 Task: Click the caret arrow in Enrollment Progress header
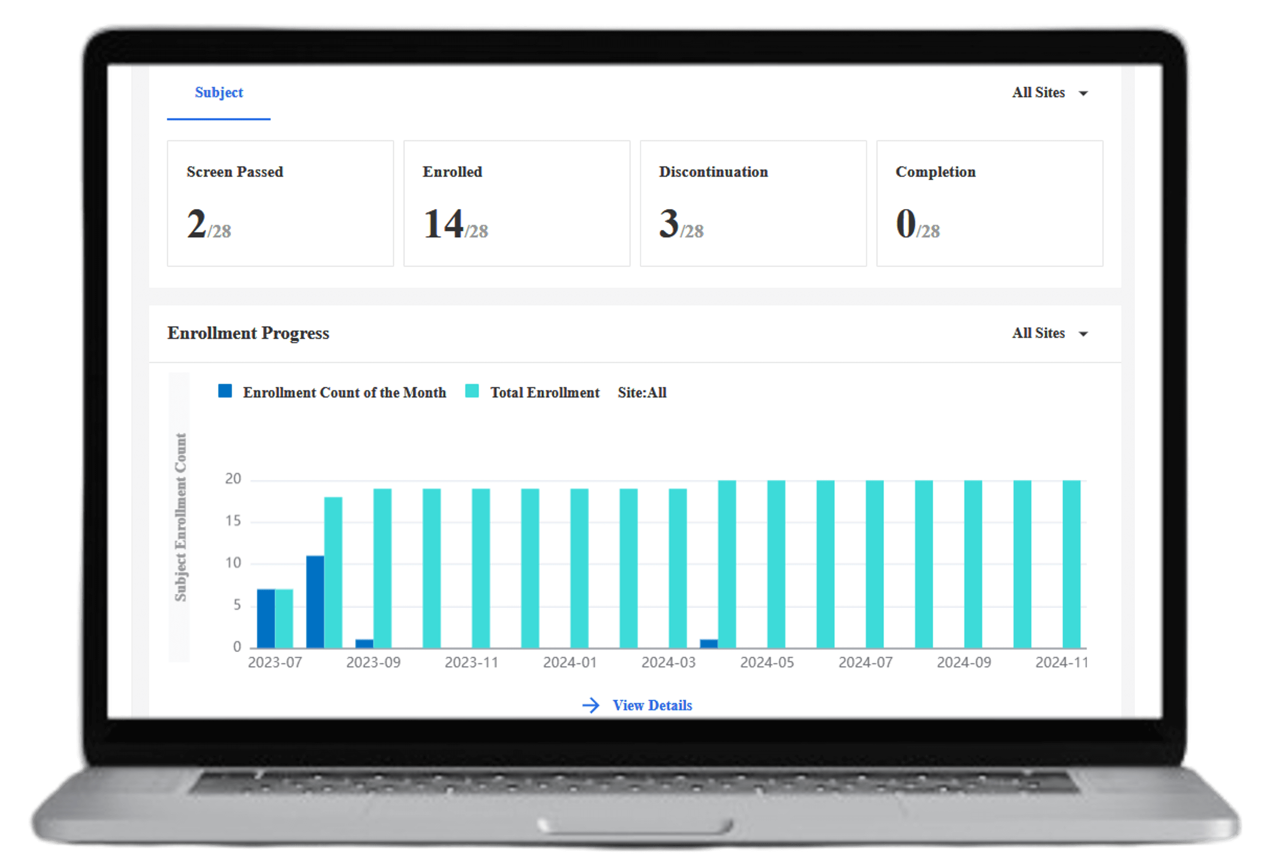(1084, 334)
